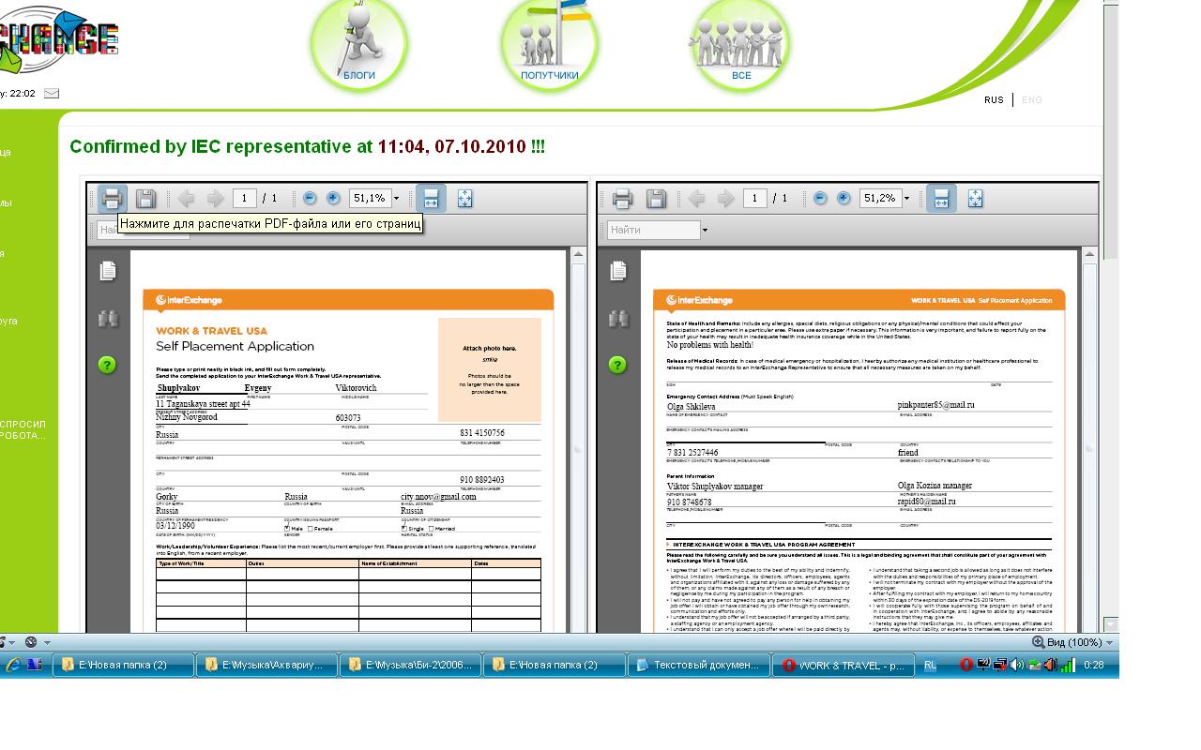Toggle fit-width mode in left PDF toolbar
The height and width of the screenshot is (750, 1201).
point(431,198)
